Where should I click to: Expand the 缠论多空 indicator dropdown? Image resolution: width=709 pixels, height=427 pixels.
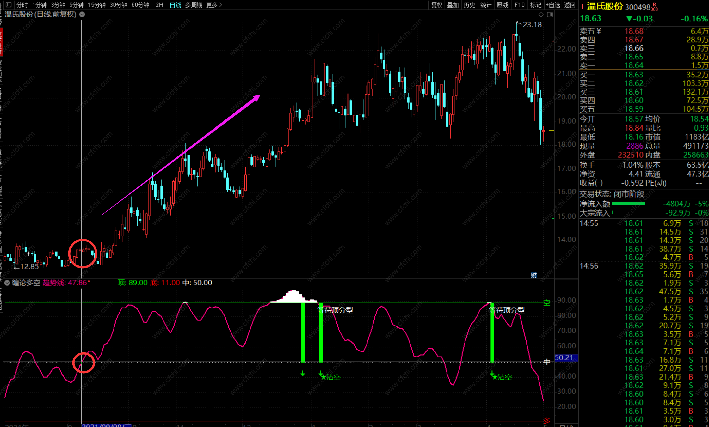coord(7,283)
